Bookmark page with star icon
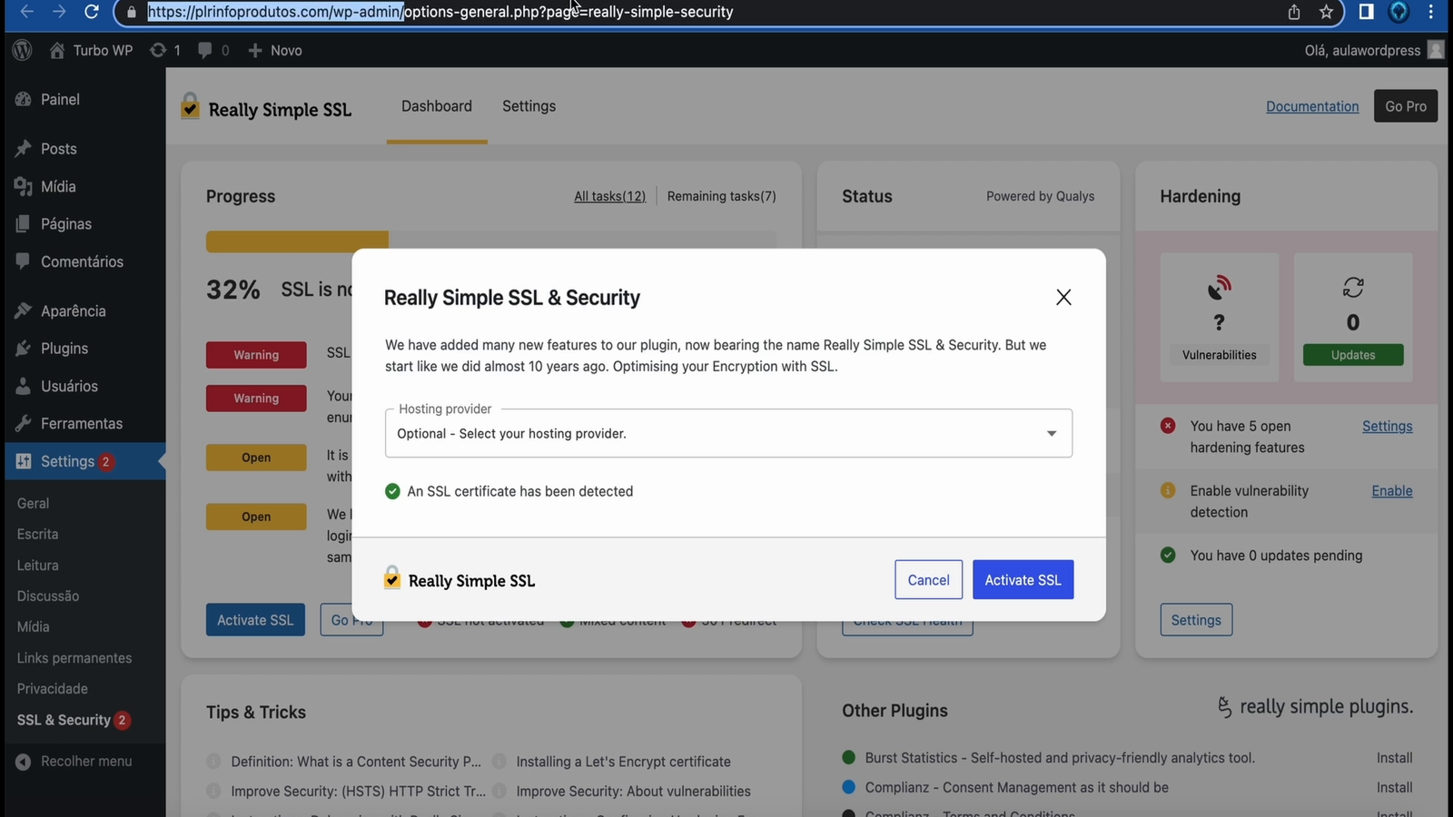Viewport: 1453px width, 817px height. click(1326, 12)
